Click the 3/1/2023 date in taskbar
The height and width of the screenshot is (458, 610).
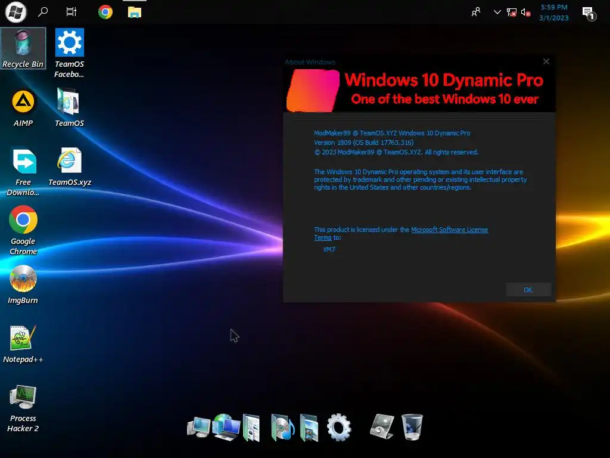(x=554, y=18)
